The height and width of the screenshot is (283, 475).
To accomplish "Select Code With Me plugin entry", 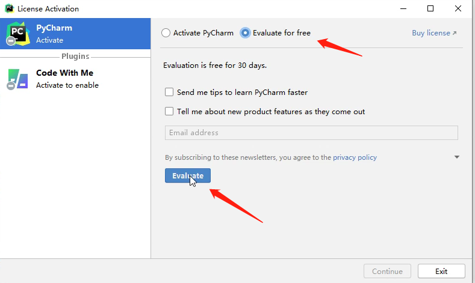I will click(75, 79).
